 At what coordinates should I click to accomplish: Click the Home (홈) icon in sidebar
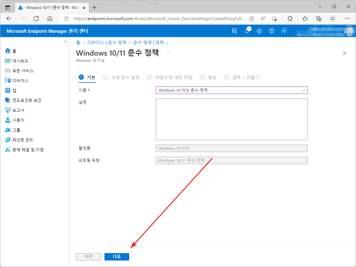tap(8, 51)
